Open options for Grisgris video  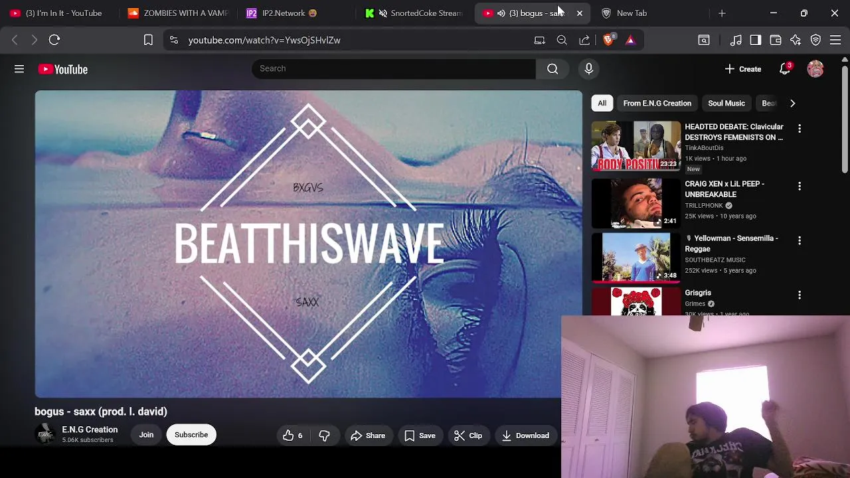point(800,295)
